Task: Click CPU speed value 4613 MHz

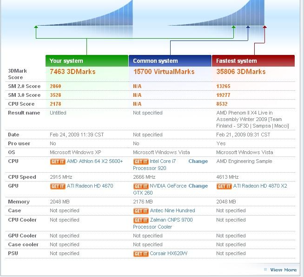Action: (227, 177)
